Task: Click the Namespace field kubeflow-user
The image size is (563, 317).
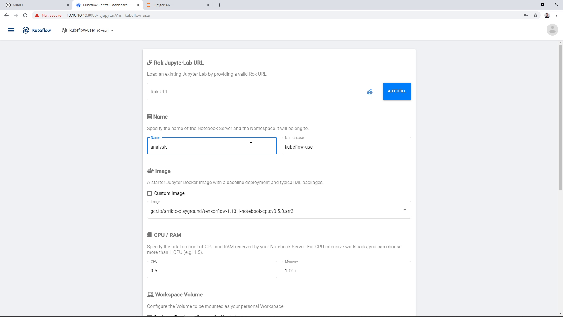Action: 346,146
